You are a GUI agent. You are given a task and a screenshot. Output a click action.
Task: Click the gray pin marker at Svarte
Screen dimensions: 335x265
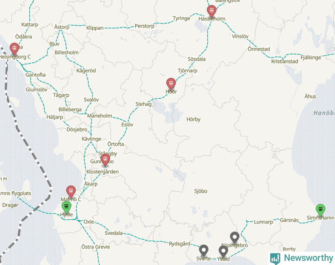tap(204, 250)
